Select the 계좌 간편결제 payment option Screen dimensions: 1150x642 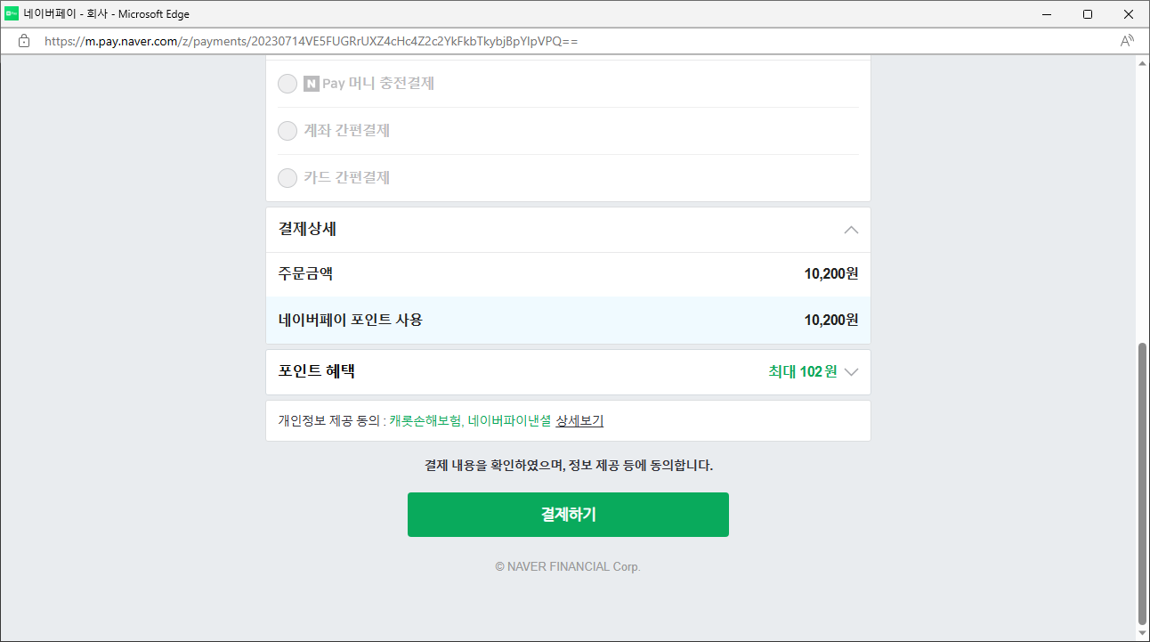pyautogui.click(x=287, y=130)
